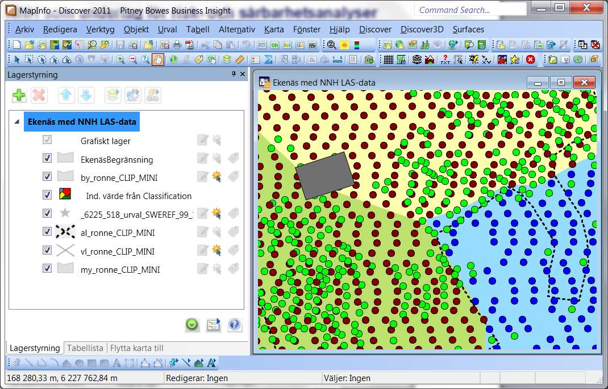The height and width of the screenshot is (389, 608).
Task: Click the yellow sun icon in toolbar
Action: [344, 45]
